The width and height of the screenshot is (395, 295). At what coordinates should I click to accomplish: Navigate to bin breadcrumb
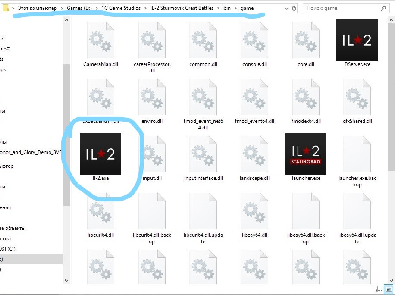227,8
